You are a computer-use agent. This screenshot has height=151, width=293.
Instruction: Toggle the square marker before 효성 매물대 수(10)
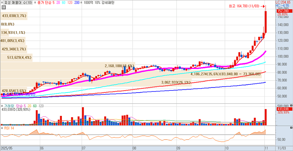click(x=2, y=3)
